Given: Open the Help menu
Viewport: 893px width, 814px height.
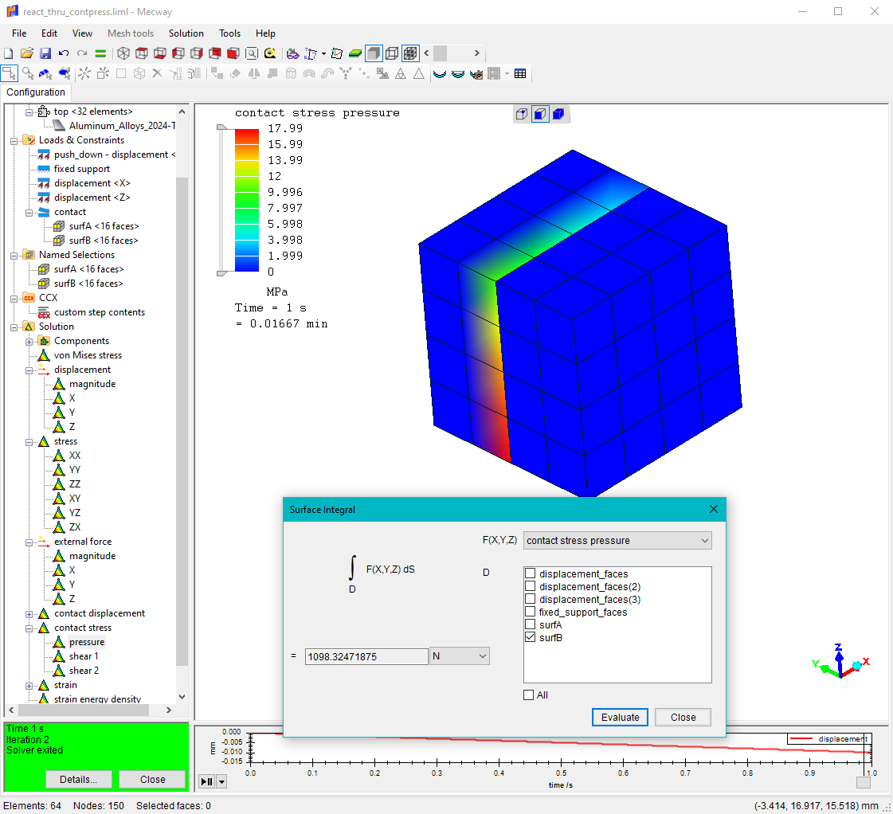Looking at the screenshot, I should coord(265,33).
